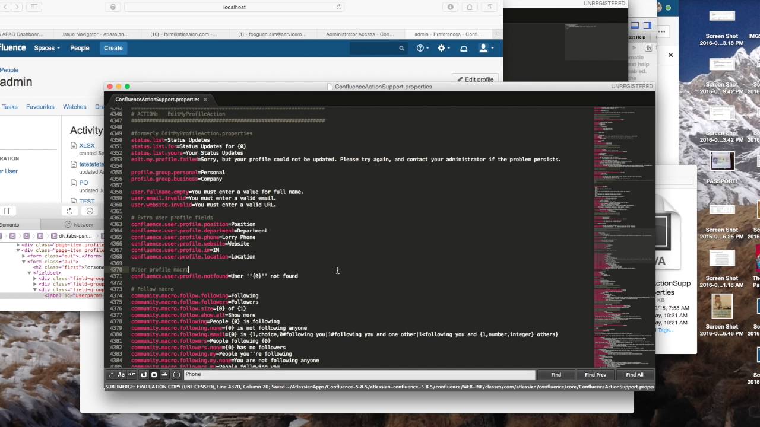Open the Favourites tab on profile

coord(40,107)
